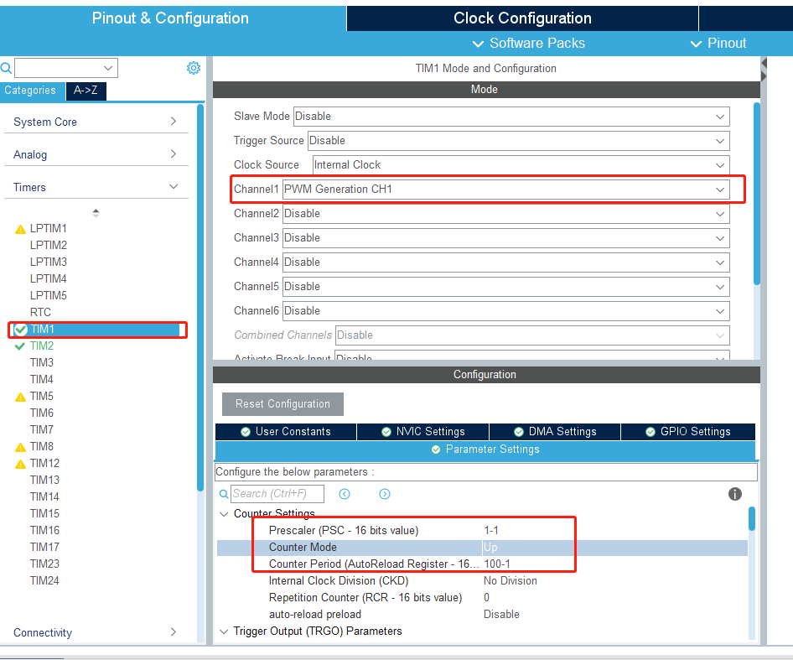
Task: Click the Repetition Counter value 0
Action: click(486, 597)
